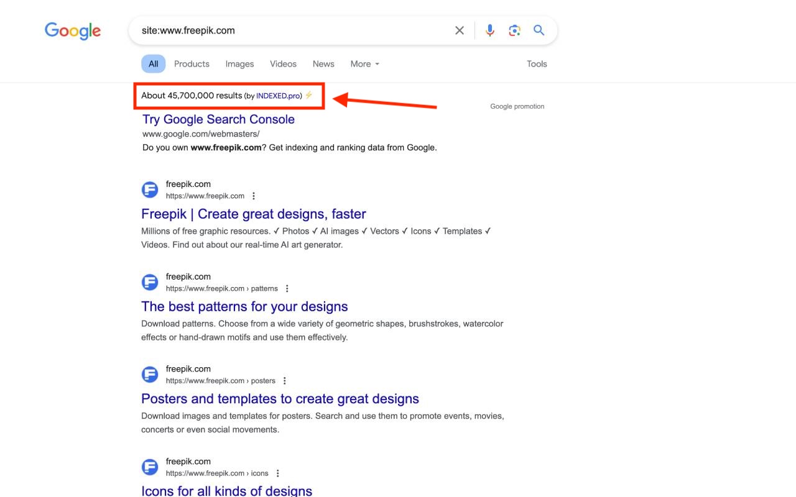This screenshot has height=497, width=796.
Task: Click Freepik favicon of the posters result
Action: 150,375
